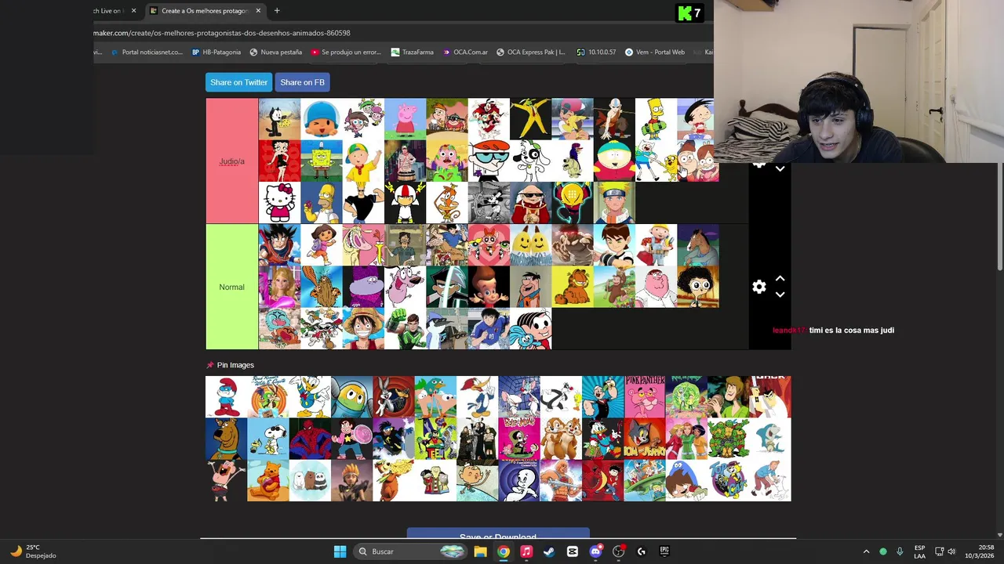The width and height of the screenshot is (1004, 564).
Task: Click the browser address bar URL
Action: pos(222,33)
